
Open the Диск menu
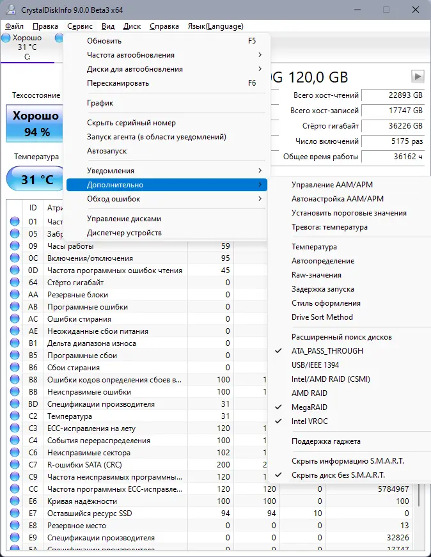[132, 26]
